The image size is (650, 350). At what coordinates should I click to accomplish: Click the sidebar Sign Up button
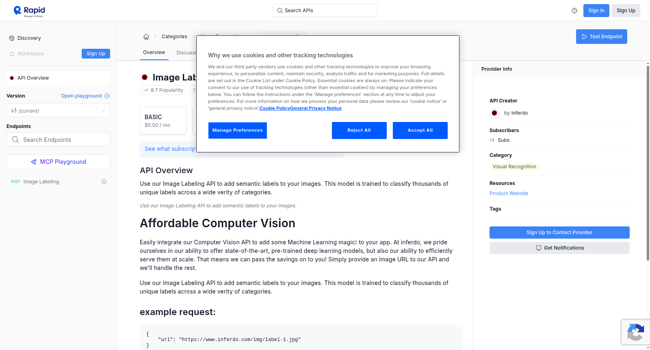(96, 54)
